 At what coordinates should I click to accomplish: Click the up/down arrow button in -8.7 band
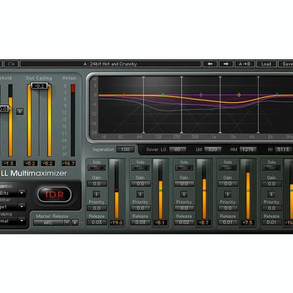coord(184,195)
